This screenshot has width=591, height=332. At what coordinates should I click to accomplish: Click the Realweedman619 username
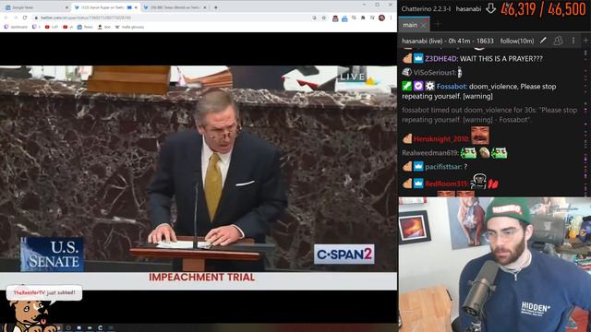click(x=430, y=153)
